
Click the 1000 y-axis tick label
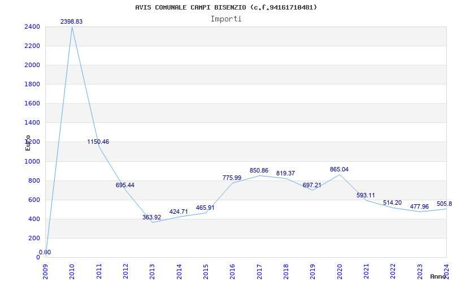pyautogui.click(x=32, y=162)
